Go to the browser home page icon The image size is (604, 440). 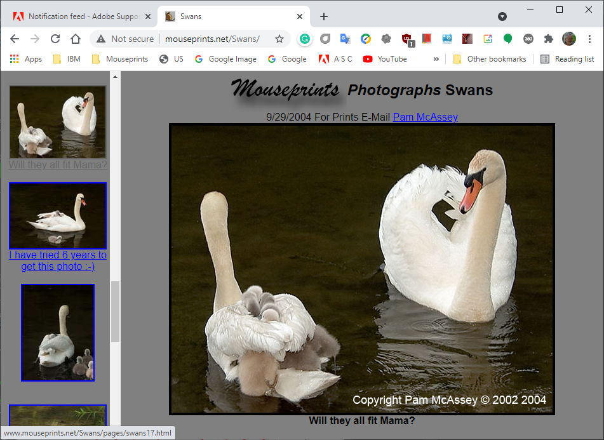76,39
